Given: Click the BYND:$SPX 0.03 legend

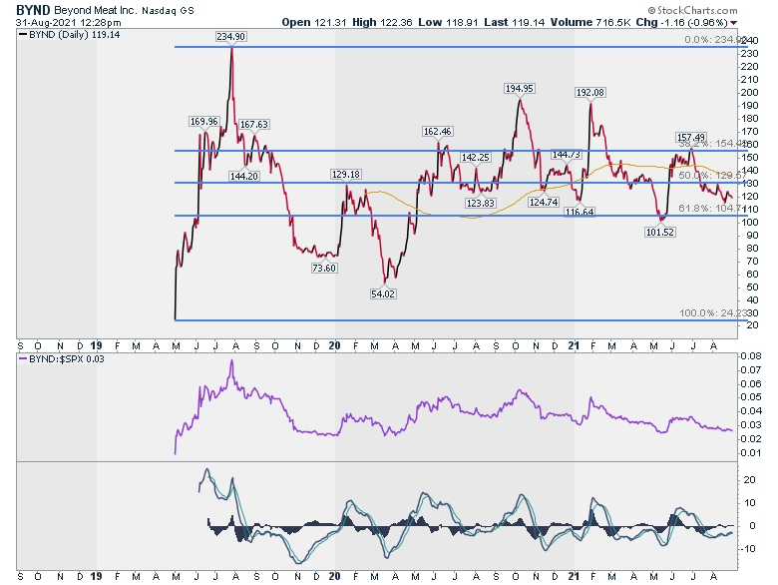Looking at the screenshot, I should [x=62, y=359].
